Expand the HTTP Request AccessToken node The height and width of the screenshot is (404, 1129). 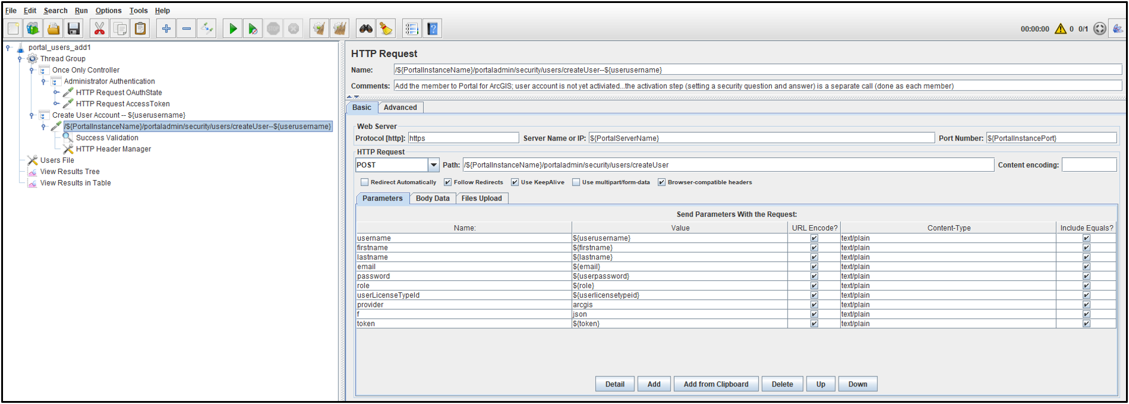pyautogui.click(x=56, y=104)
